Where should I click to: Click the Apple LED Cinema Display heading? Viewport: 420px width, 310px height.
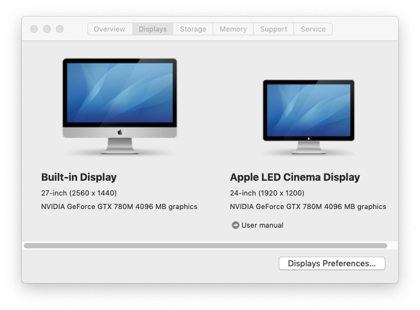pos(295,177)
